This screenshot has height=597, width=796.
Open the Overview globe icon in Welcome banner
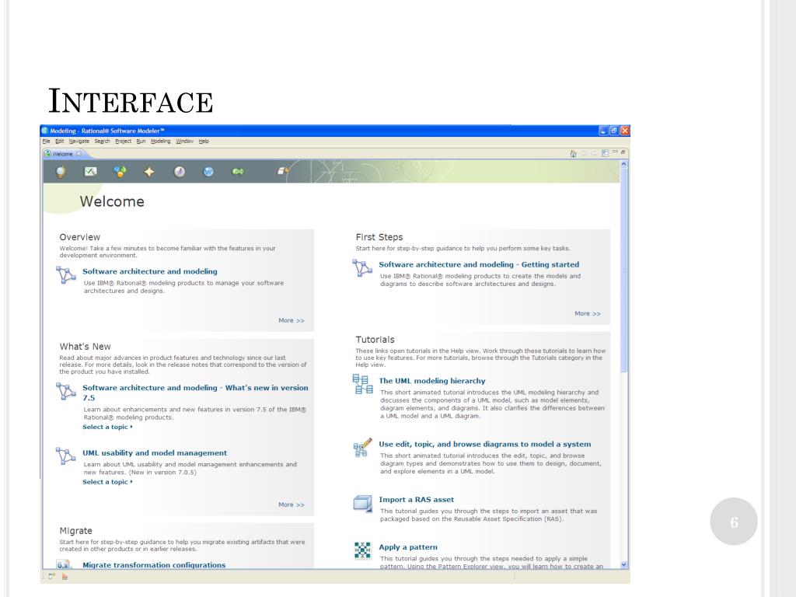pos(61,172)
